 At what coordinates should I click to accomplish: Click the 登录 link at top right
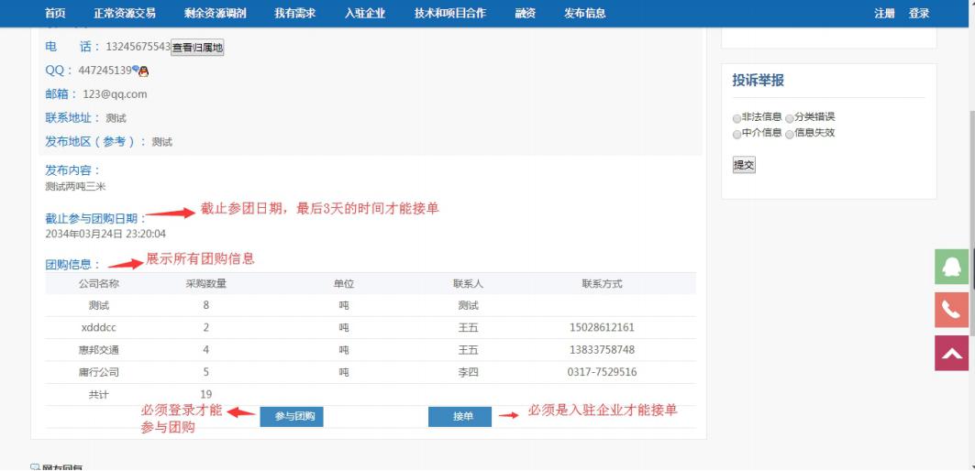(x=918, y=13)
